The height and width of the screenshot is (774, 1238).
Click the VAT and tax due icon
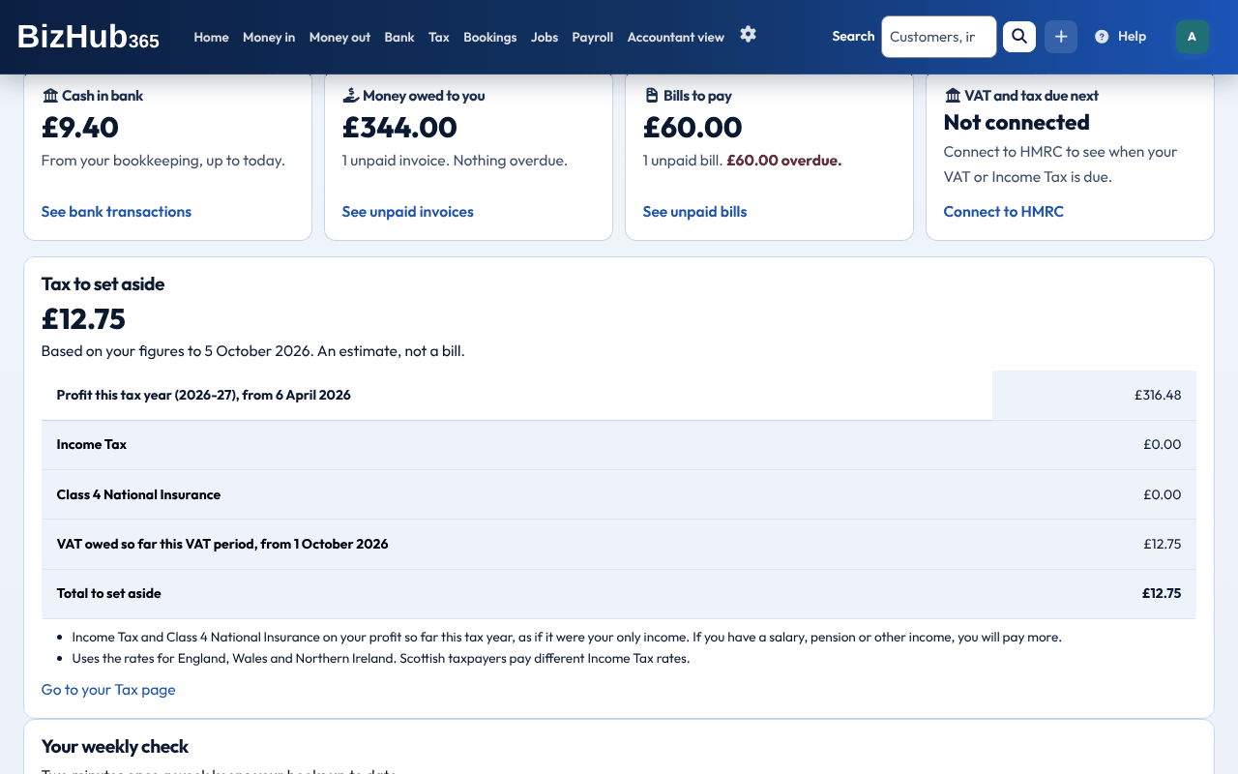(x=953, y=96)
